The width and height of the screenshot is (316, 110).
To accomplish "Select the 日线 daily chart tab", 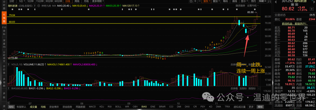I will (x=68, y=1).
